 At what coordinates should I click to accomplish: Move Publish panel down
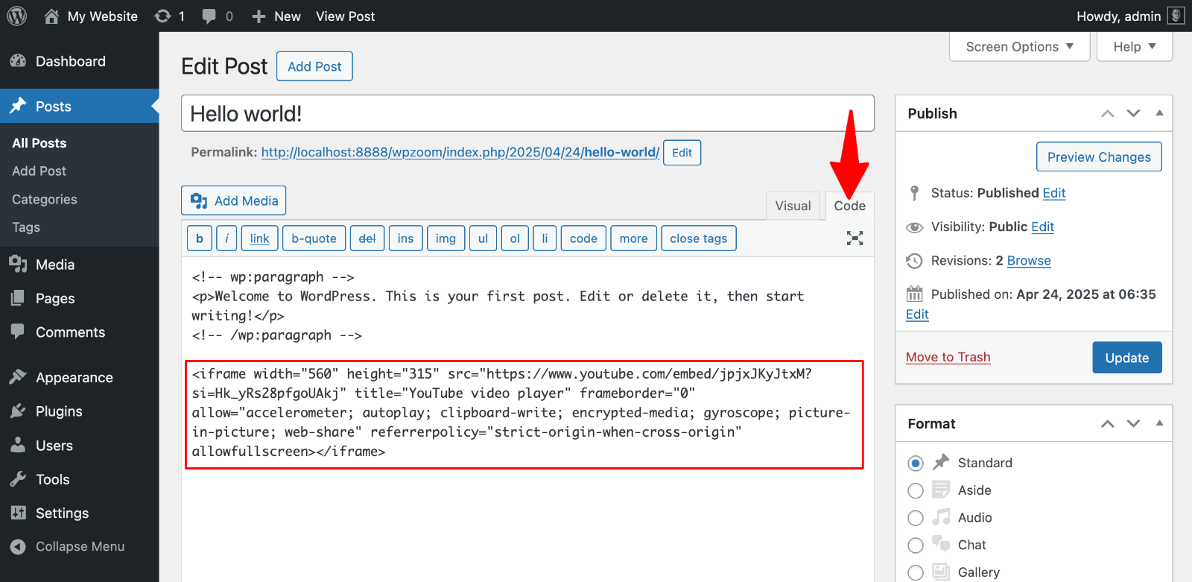[1133, 113]
